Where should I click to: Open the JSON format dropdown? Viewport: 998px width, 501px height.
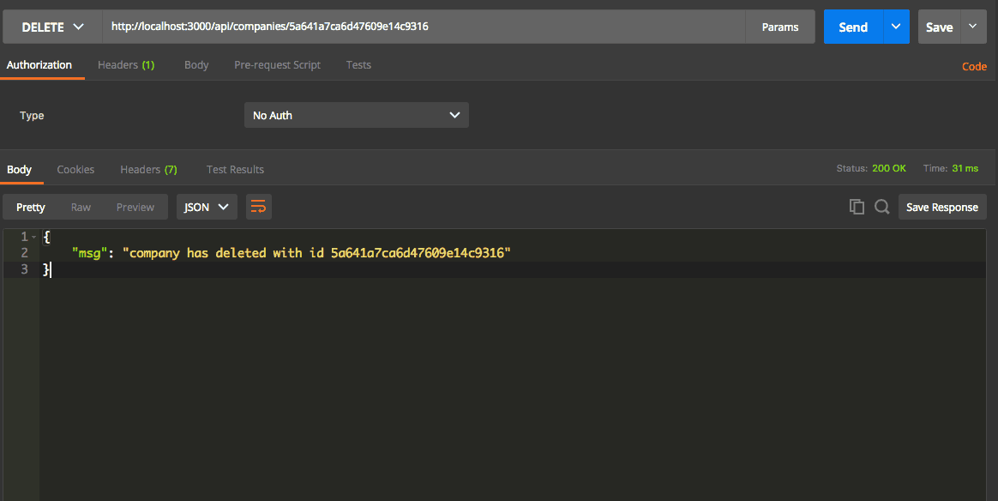tap(207, 207)
